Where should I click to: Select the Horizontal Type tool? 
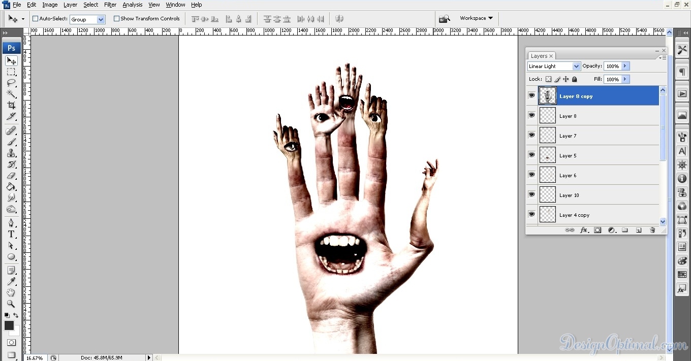(x=11, y=235)
